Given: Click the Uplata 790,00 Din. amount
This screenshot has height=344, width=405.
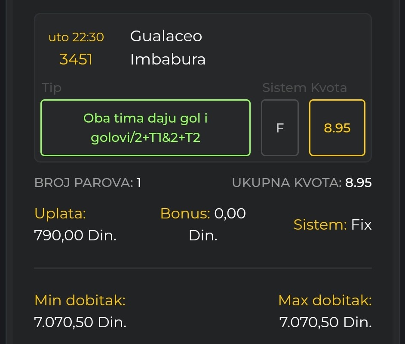Looking at the screenshot, I should pos(75,235).
